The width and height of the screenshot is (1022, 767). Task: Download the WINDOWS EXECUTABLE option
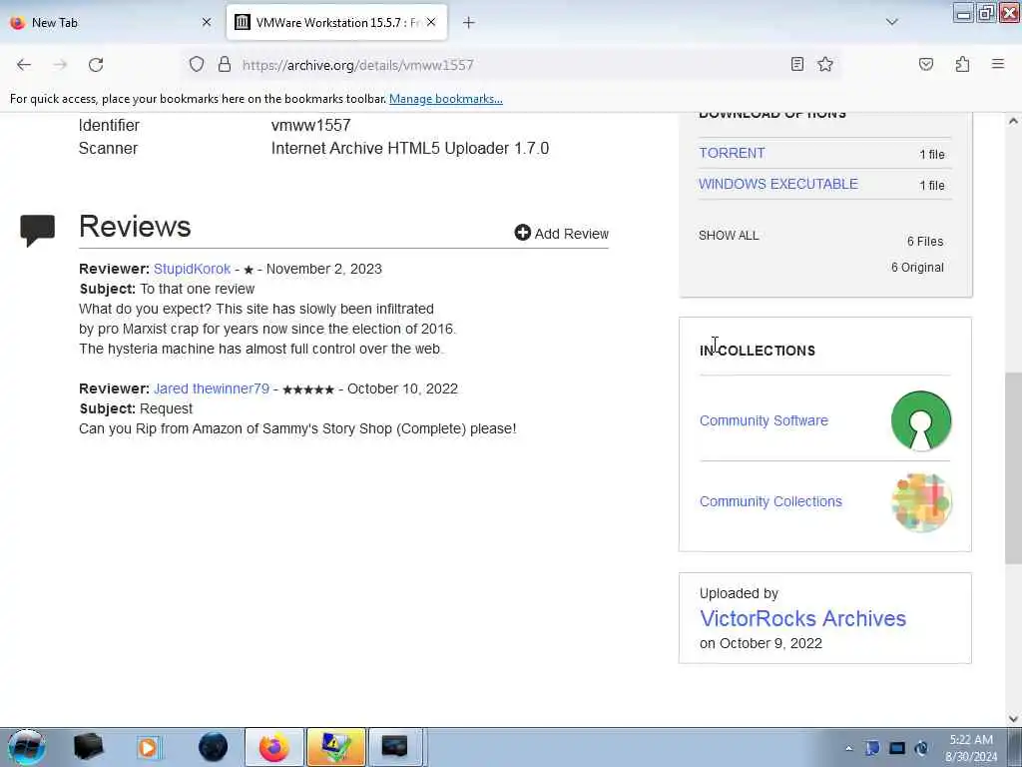pyautogui.click(x=778, y=184)
